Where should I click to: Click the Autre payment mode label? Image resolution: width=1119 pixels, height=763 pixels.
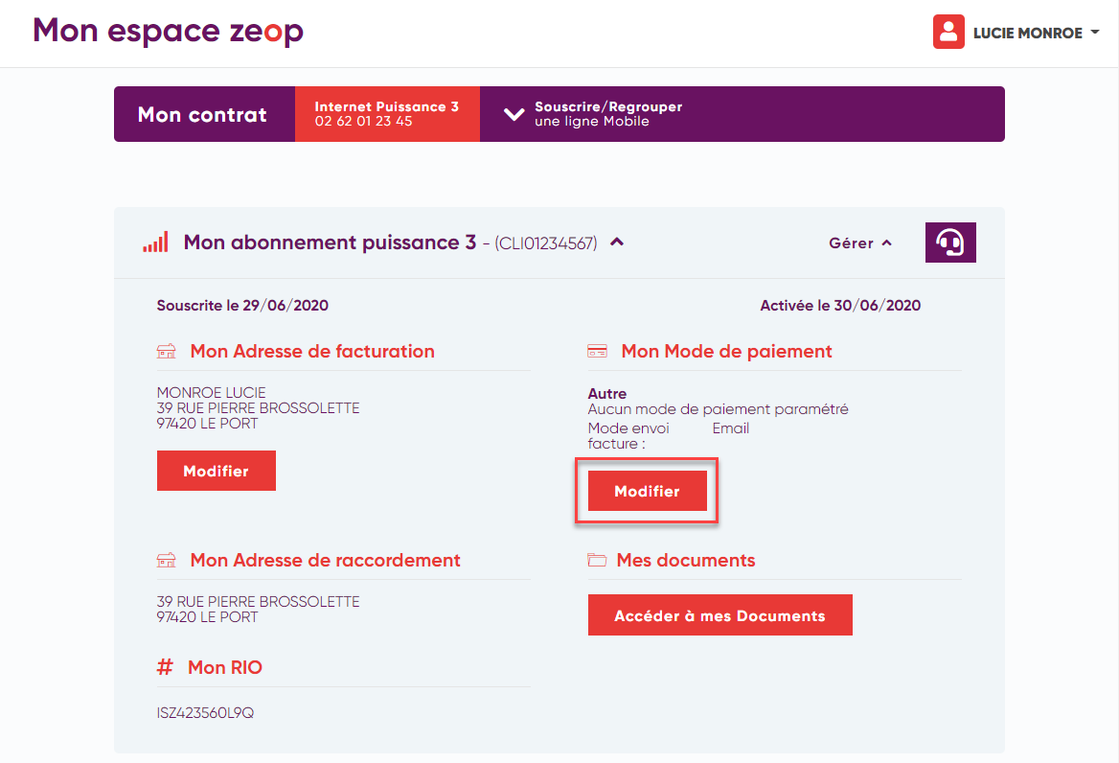pos(607,393)
